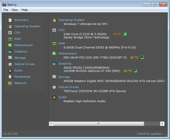Open the View menu
This screenshot has width=170, height=140.
[15, 10]
